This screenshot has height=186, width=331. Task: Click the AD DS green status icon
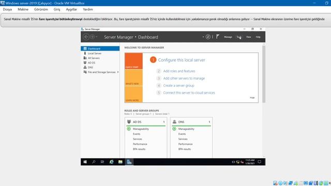click(129, 129)
